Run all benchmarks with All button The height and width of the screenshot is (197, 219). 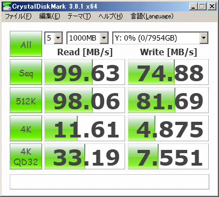tap(26, 44)
